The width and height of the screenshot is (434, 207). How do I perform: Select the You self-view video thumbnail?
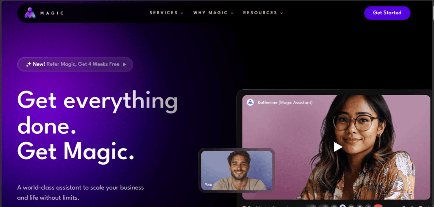(x=236, y=170)
